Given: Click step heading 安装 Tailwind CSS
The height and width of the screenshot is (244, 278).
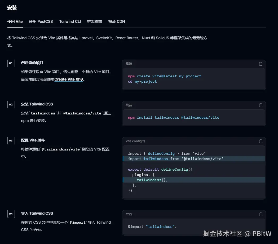Looking at the screenshot, I should 37,104.
